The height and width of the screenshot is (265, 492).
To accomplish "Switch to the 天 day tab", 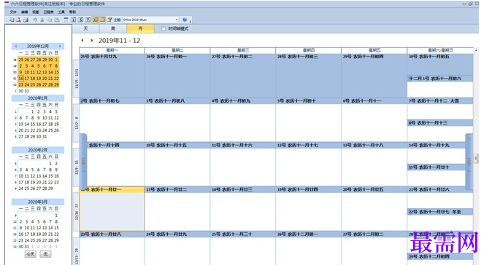I will (85, 28).
